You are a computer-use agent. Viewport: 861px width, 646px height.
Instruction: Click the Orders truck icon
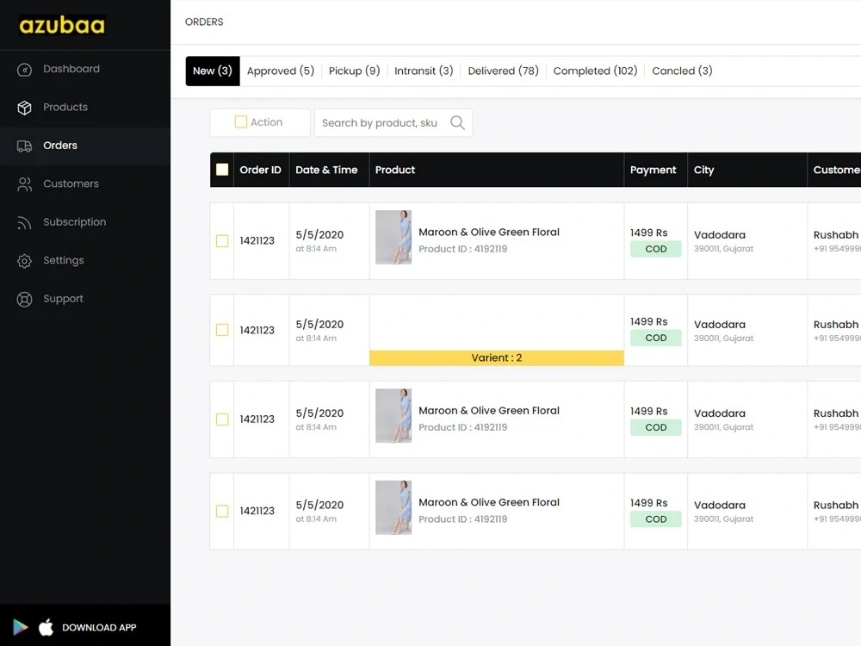(24, 146)
